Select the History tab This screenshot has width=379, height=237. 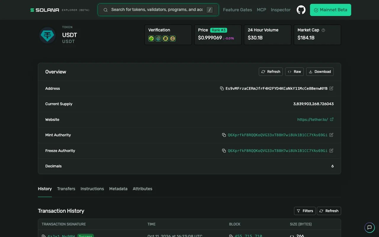(45, 189)
